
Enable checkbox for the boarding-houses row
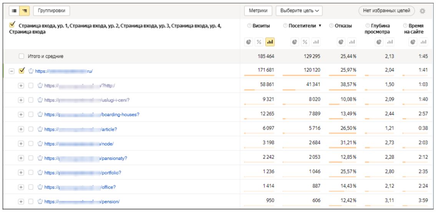click(31, 115)
